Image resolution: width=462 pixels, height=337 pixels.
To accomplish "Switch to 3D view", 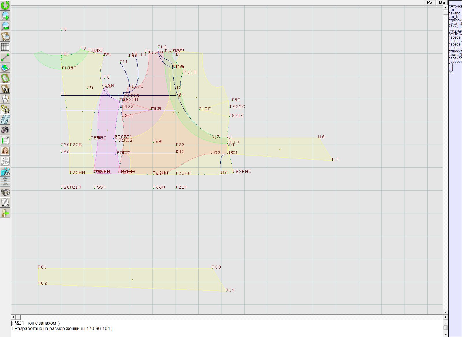I will point(5,172).
